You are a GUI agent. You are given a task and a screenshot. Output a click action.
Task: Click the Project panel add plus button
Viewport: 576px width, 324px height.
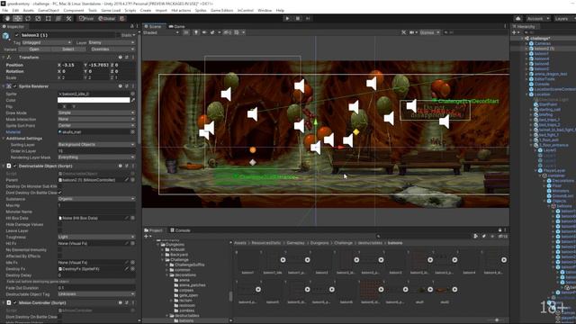click(x=147, y=236)
